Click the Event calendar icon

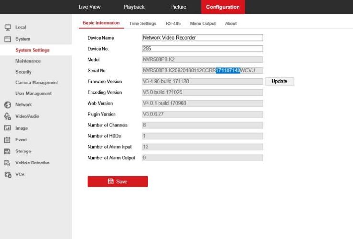7,140
